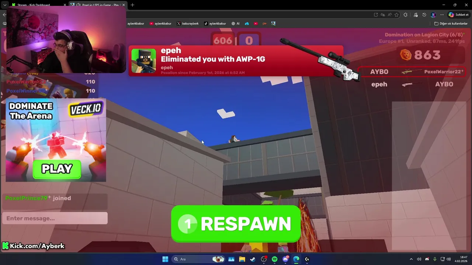
Task: Open network settings tray icon
Action: [443, 259]
